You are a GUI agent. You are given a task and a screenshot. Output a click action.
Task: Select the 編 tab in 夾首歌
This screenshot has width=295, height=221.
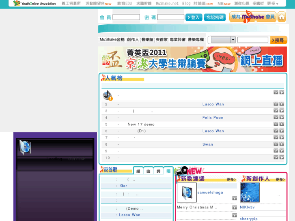coord(138,171)
